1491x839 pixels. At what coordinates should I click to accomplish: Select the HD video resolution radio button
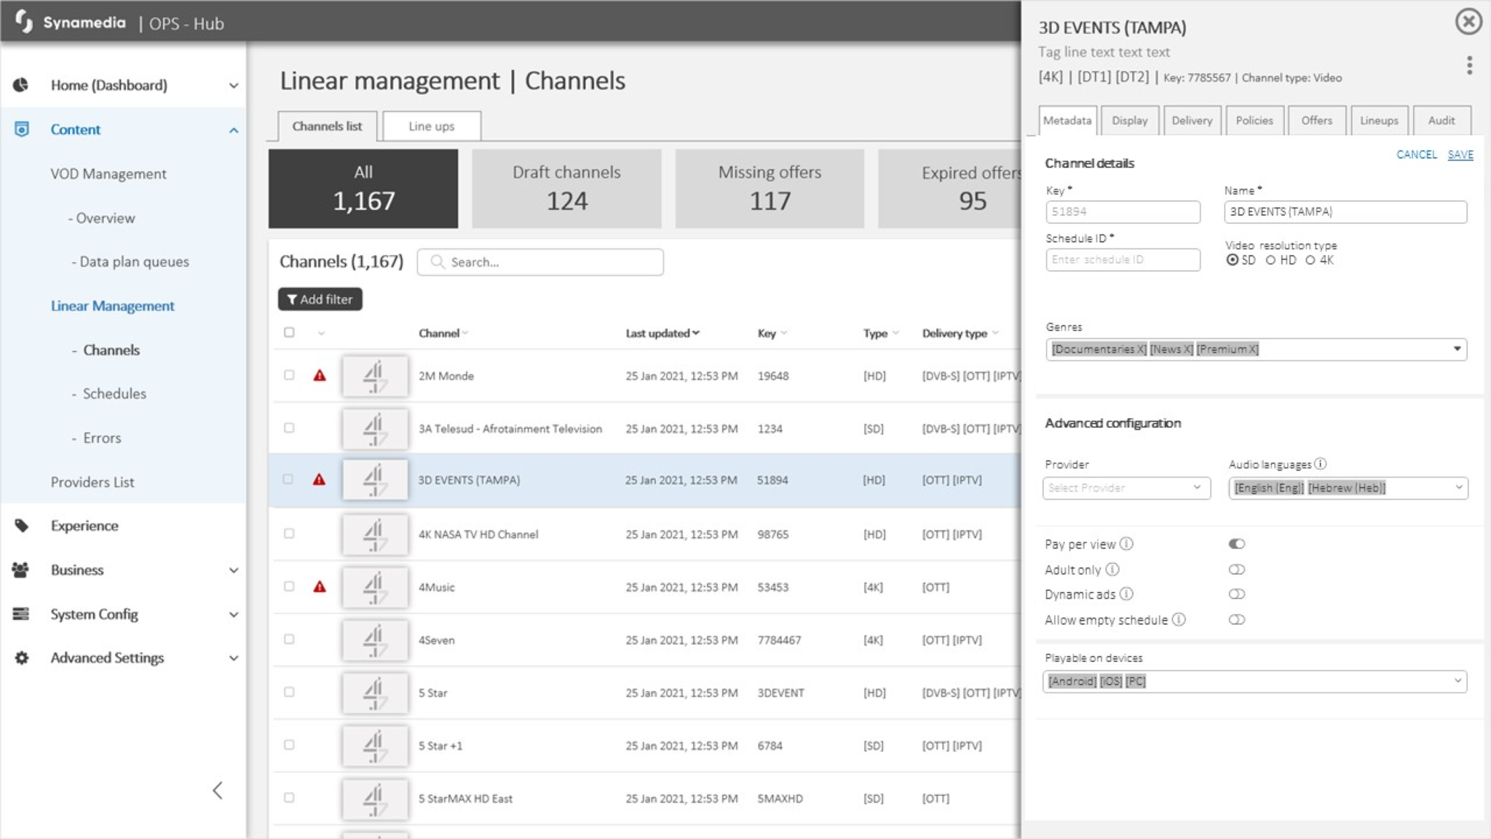coord(1270,260)
